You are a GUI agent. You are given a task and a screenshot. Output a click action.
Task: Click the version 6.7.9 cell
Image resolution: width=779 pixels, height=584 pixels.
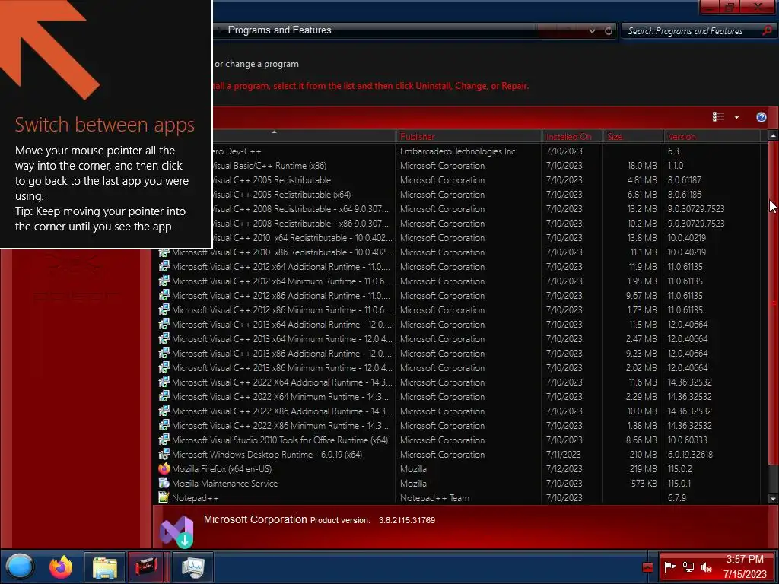677,497
